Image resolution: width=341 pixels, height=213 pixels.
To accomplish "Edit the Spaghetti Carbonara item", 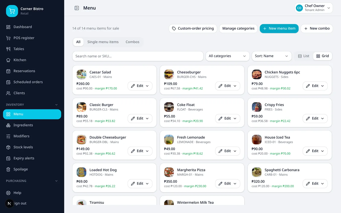I will [315, 184].
